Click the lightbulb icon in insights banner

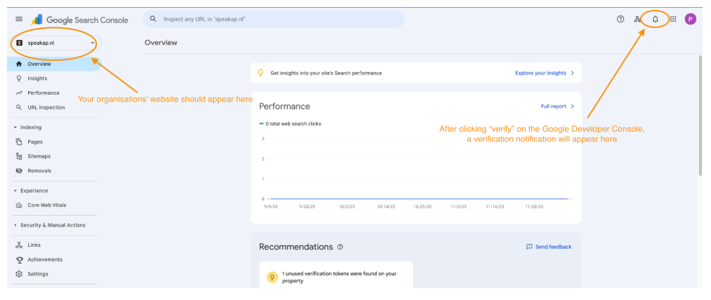[x=261, y=73]
